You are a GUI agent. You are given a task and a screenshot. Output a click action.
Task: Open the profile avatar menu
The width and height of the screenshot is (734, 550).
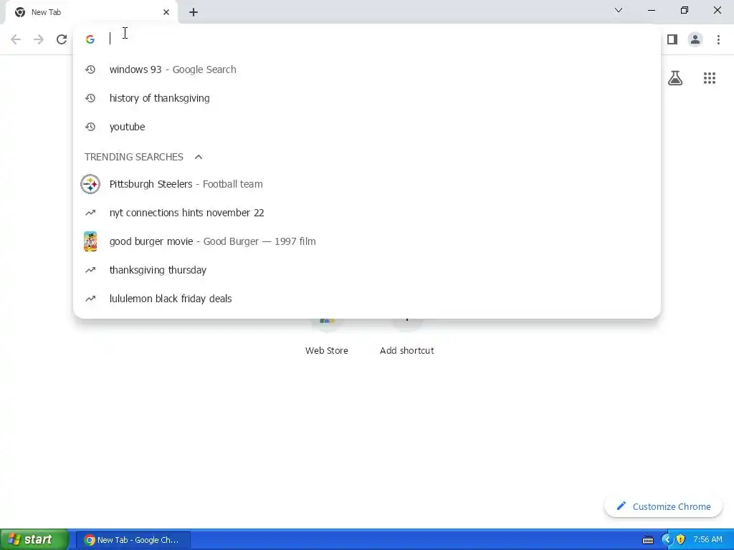[695, 39]
